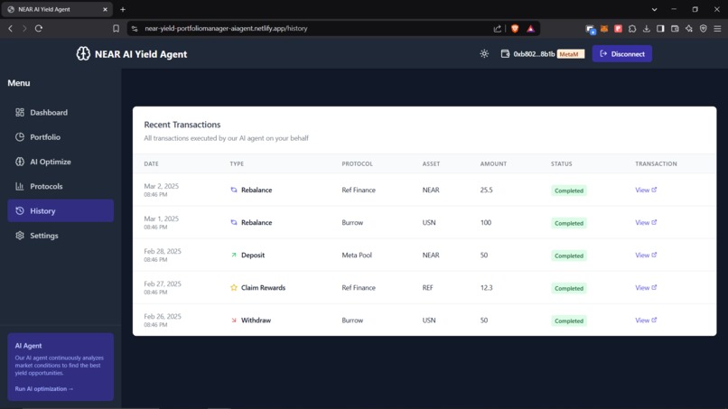Open the Settings menu item

[x=61, y=236]
